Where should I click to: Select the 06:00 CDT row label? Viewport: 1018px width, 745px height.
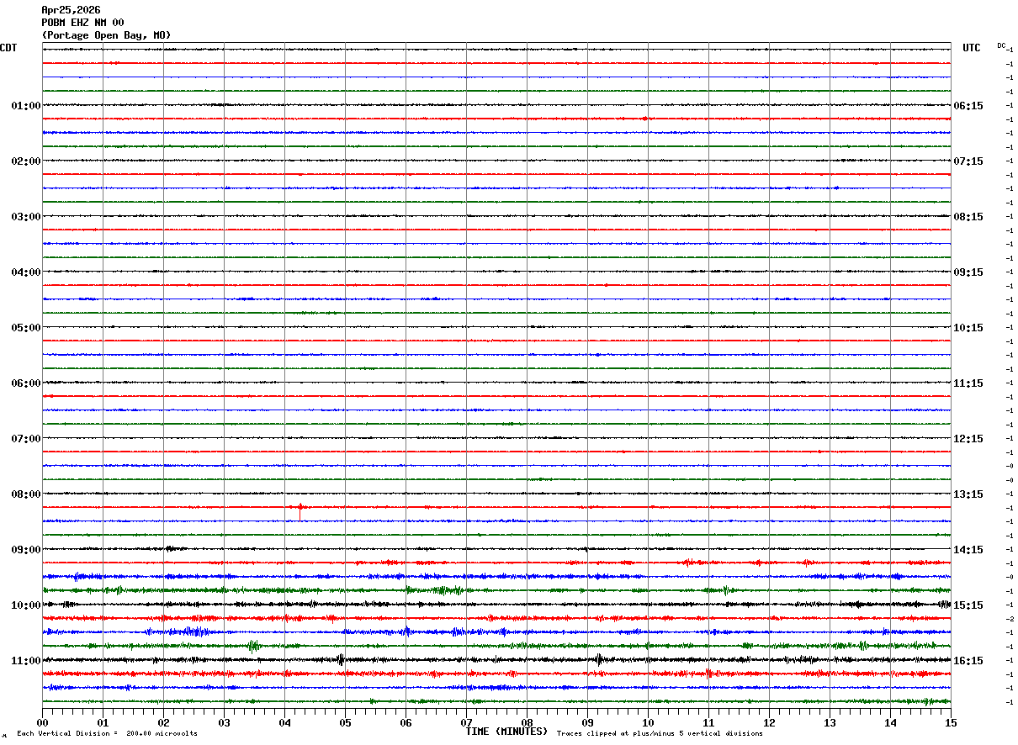26,383
